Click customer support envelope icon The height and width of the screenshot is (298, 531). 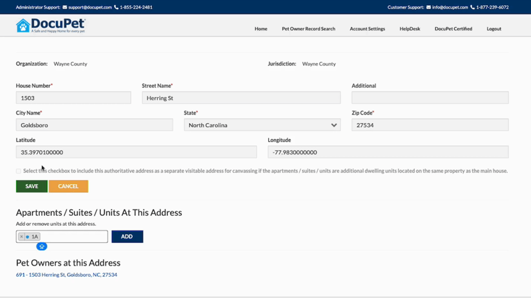[428, 7]
